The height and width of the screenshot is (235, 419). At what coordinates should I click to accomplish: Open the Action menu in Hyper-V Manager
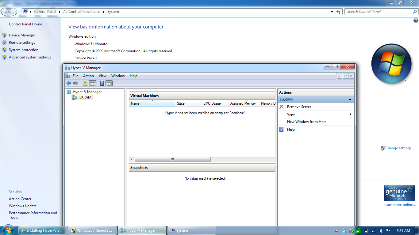pyautogui.click(x=89, y=76)
